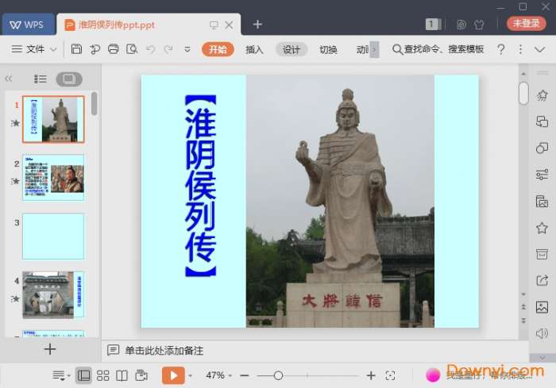This screenshot has height=388, width=556.
Task: Expand the 文件 menu dropdown
Action: [x=35, y=49]
